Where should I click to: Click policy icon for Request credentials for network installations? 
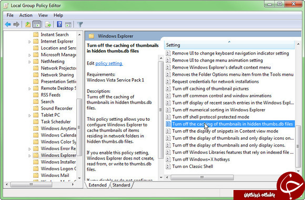click(x=168, y=81)
